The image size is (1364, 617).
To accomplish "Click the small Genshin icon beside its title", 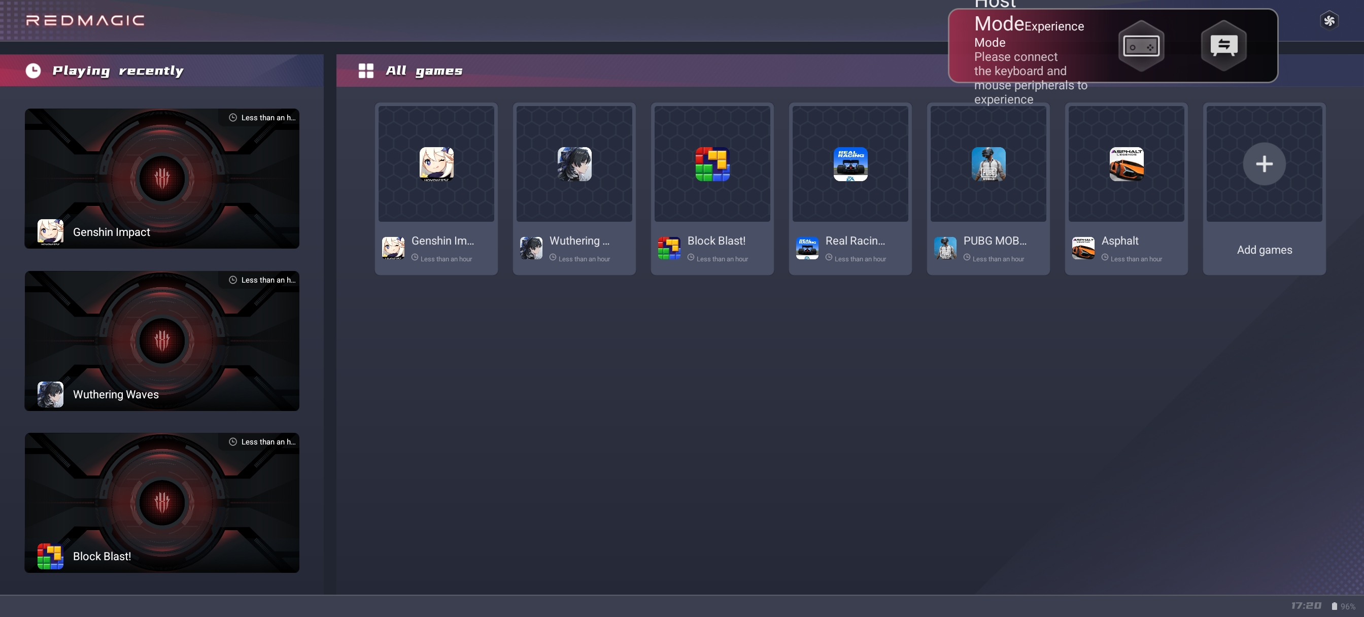I will [x=393, y=248].
